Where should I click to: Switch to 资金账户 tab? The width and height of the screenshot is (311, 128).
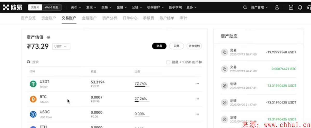click(x=49, y=18)
